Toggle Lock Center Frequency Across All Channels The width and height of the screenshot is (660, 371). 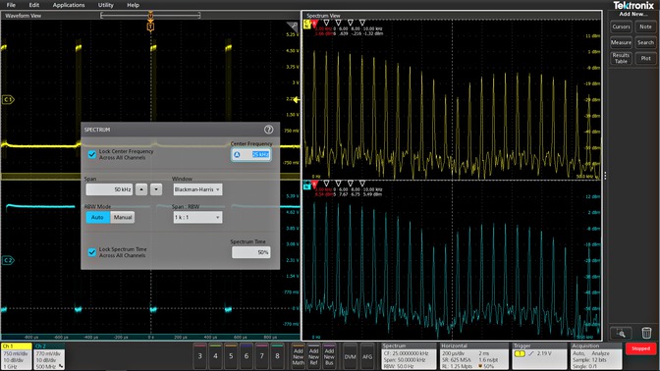(x=91, y=154)
